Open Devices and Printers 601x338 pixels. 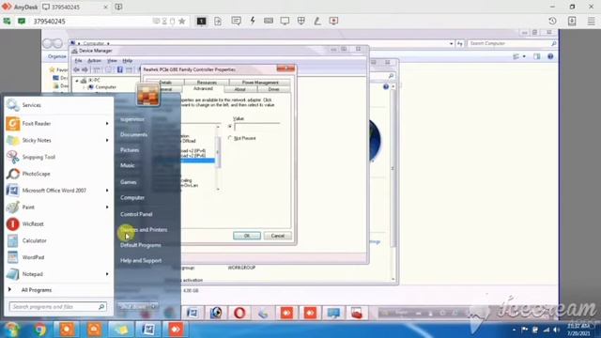pyautogui.click(x=144, y=229)
